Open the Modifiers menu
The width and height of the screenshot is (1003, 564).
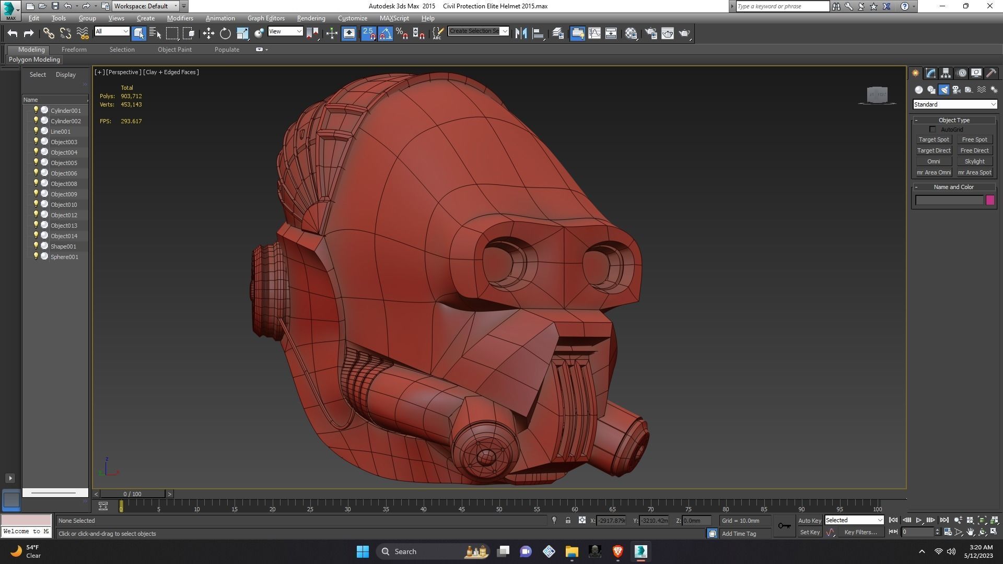[x=180, y=18]
